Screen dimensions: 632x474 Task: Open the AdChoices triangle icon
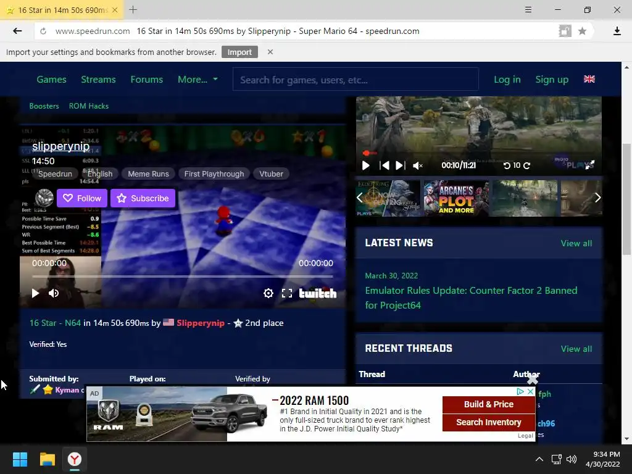tap(520, 391)
